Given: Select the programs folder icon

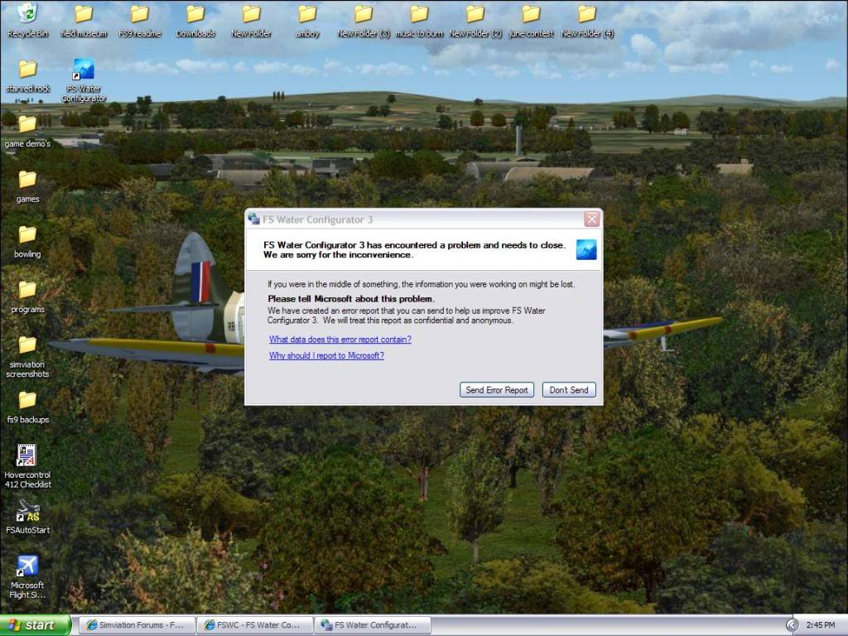Looking at the screenshot, I should coord(27,297).
